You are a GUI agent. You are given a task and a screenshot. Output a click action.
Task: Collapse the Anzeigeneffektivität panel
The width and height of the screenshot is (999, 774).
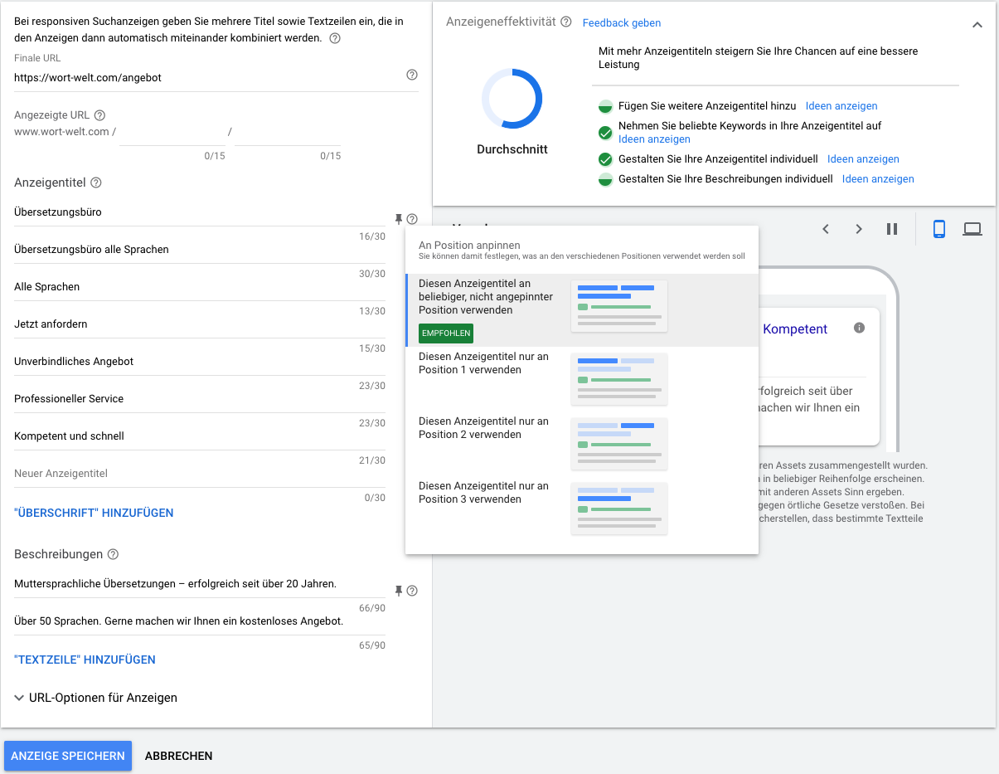977,25
